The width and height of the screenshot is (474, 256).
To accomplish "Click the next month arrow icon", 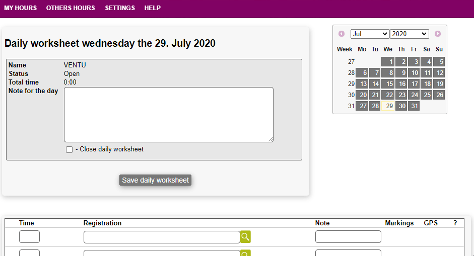I will [438, 34].
